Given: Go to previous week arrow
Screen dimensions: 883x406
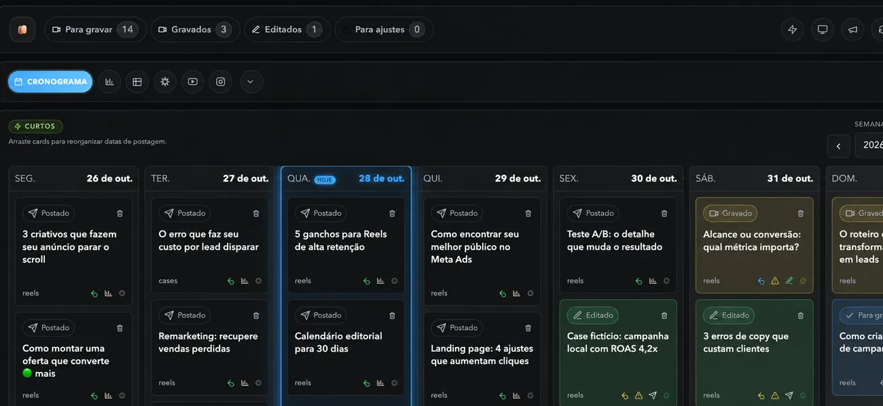Looking at the screenshot, I should coord(838,146).
